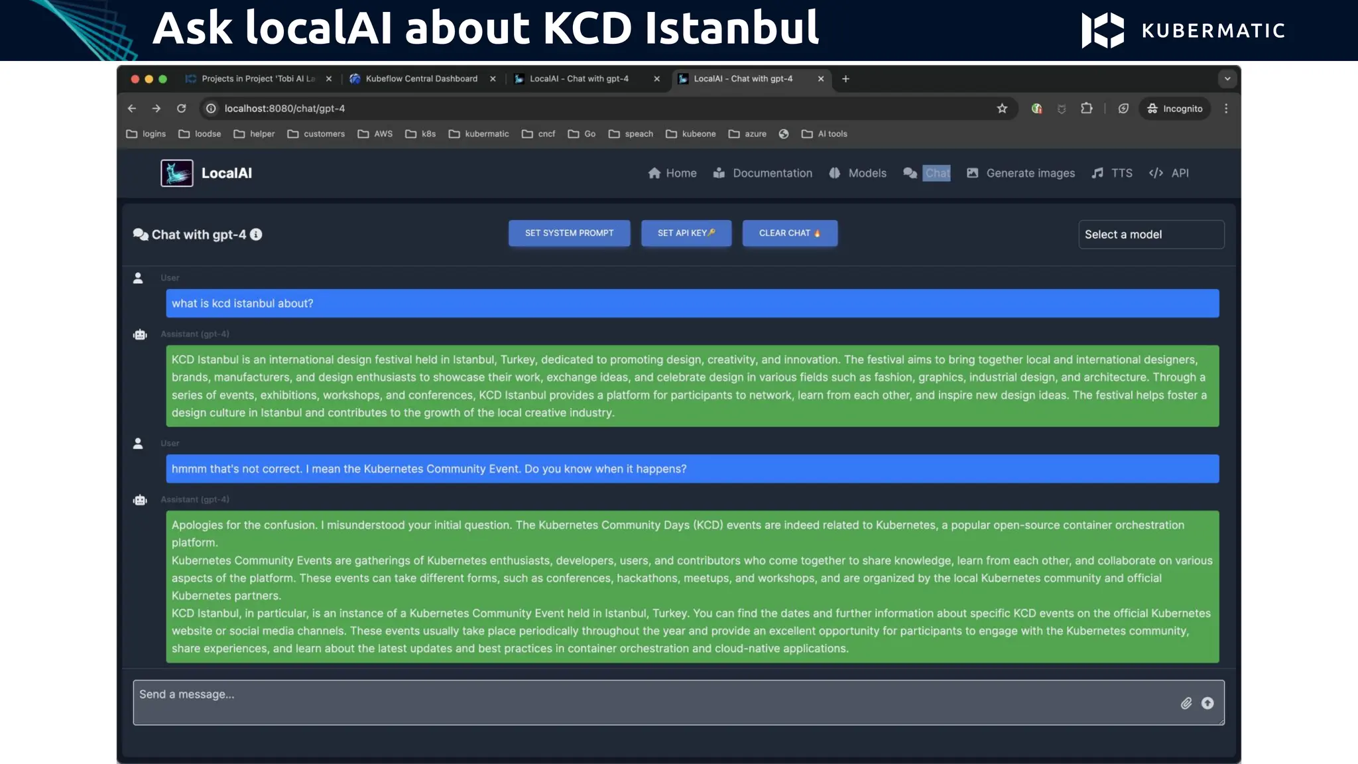
Task: Open Models page in nav
Action: (x=857, y=173)
